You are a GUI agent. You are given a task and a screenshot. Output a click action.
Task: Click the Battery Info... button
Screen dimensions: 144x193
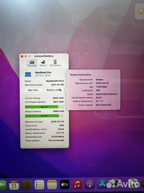pyautogui.click(x=54, y=90)
